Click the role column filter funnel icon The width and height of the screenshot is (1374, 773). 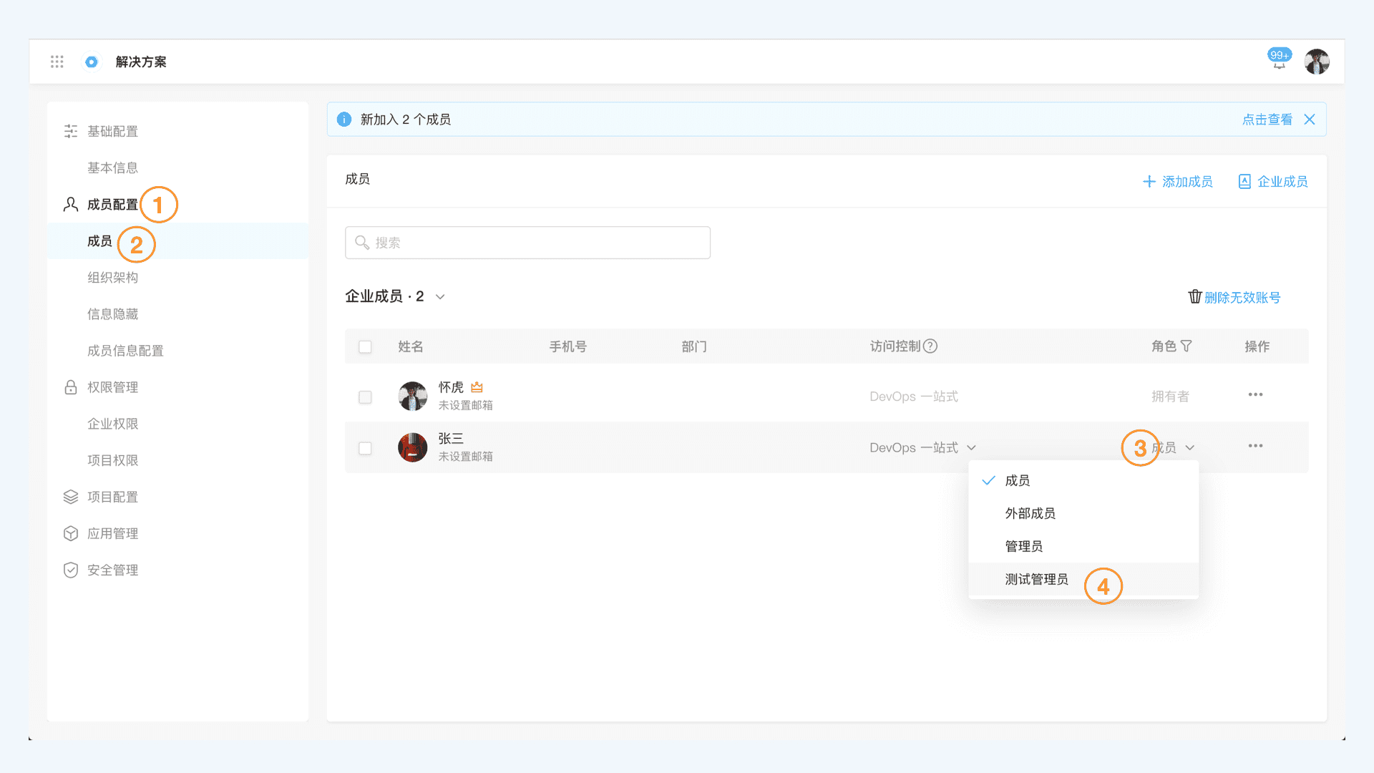click(x=1187, y=346)
